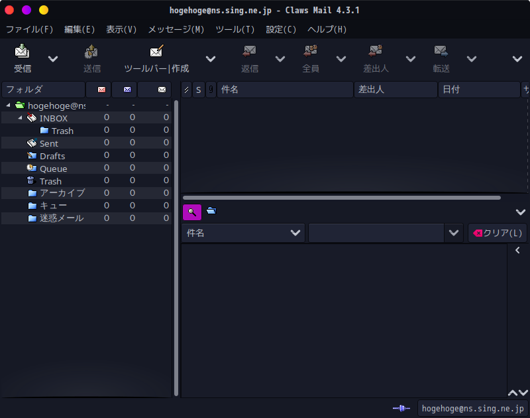Open the search history dropdown arrow

454,233
